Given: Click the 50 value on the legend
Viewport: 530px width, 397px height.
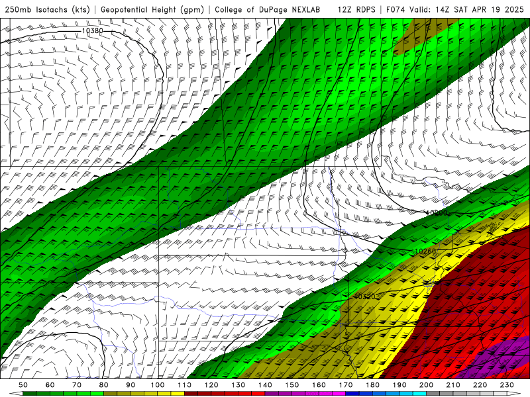Looking at the screenshot, I should coord(23,385).
